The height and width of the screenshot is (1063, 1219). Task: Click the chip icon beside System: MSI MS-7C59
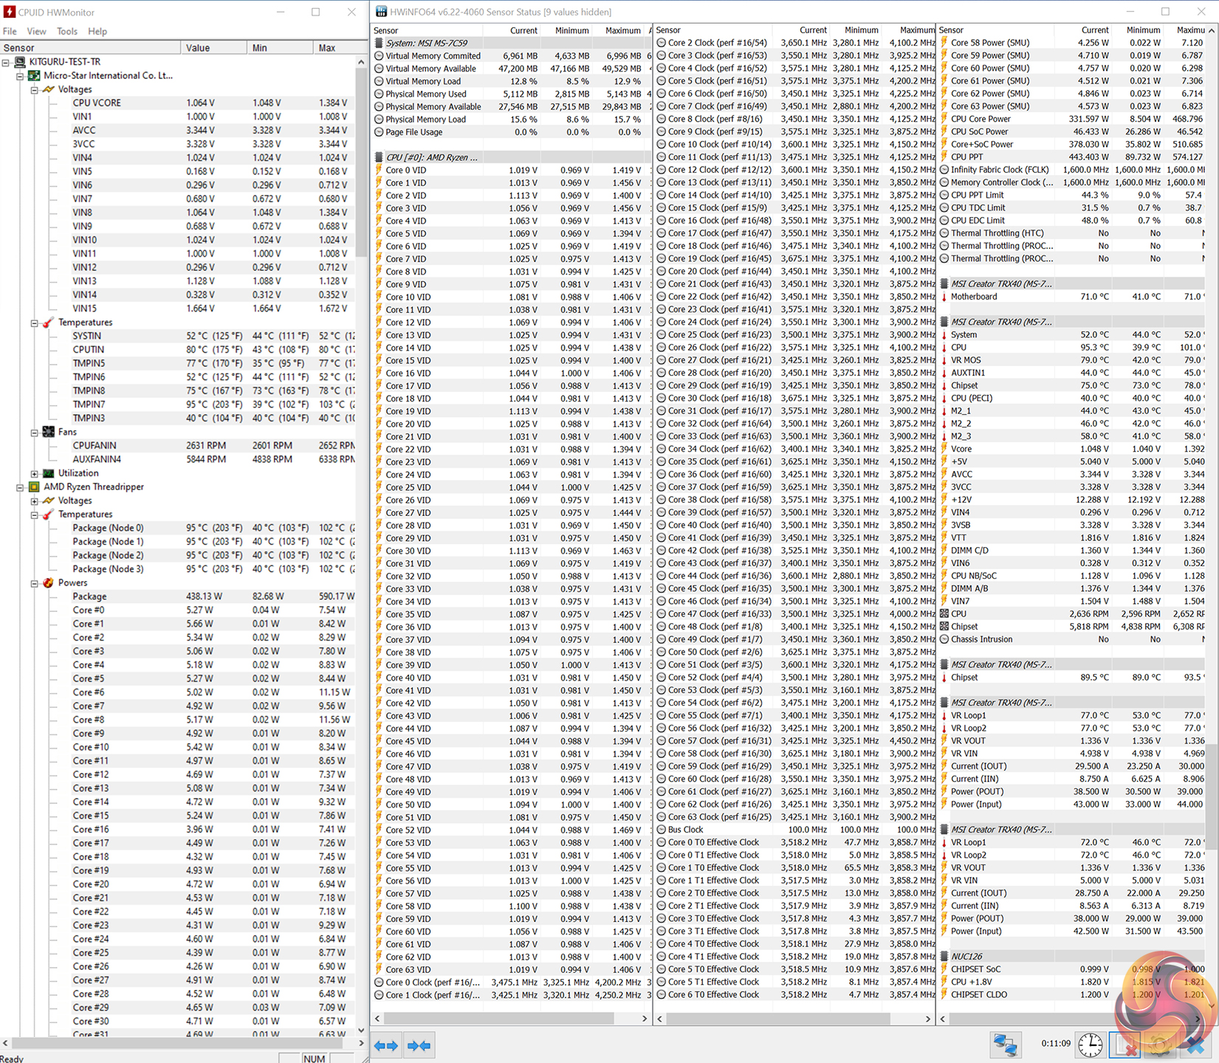pos(379,43)
